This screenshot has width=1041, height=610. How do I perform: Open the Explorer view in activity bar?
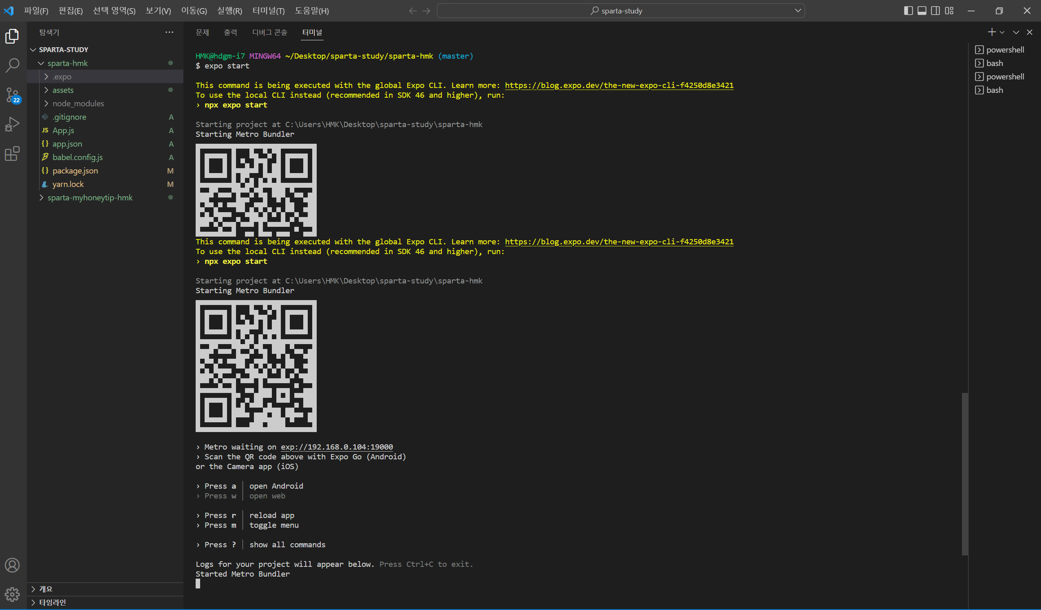[x=12, y=36]
